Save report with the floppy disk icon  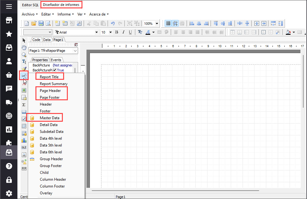coord(41,24)
